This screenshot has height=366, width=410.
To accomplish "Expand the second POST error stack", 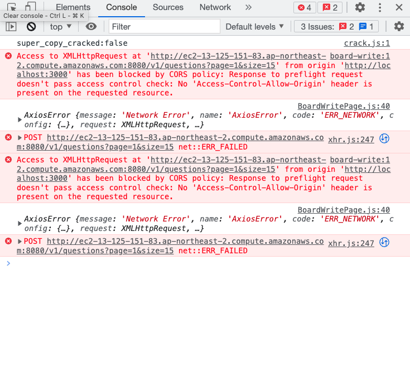I will (20, 242).
